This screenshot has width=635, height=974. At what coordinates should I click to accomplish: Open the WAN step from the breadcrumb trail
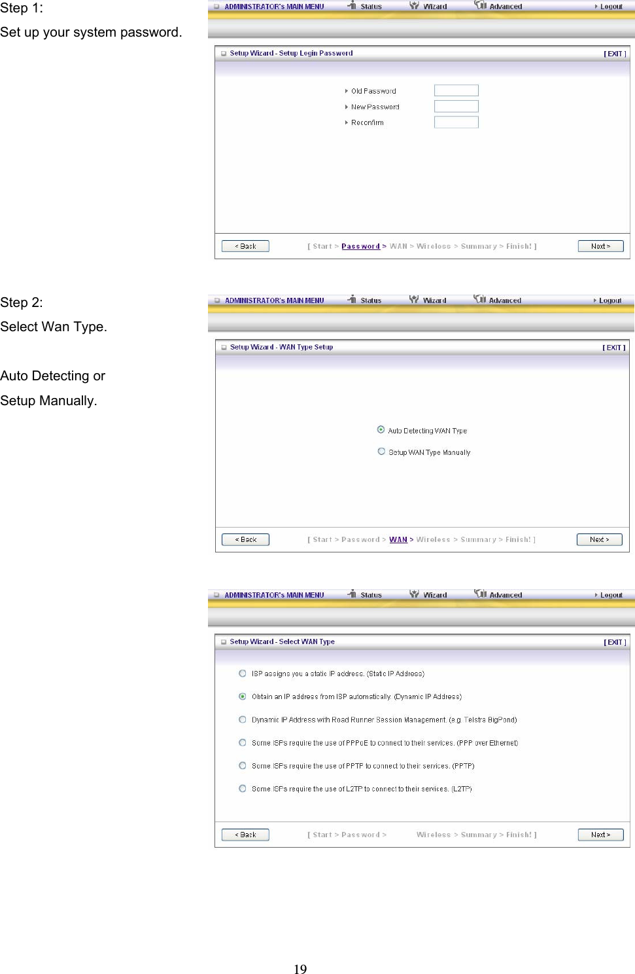[398, 539]
